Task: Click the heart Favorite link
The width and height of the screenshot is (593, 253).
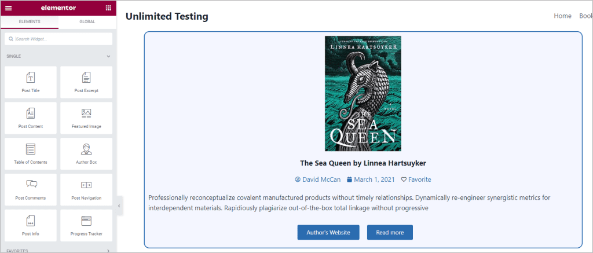Action: coord(416,179)
